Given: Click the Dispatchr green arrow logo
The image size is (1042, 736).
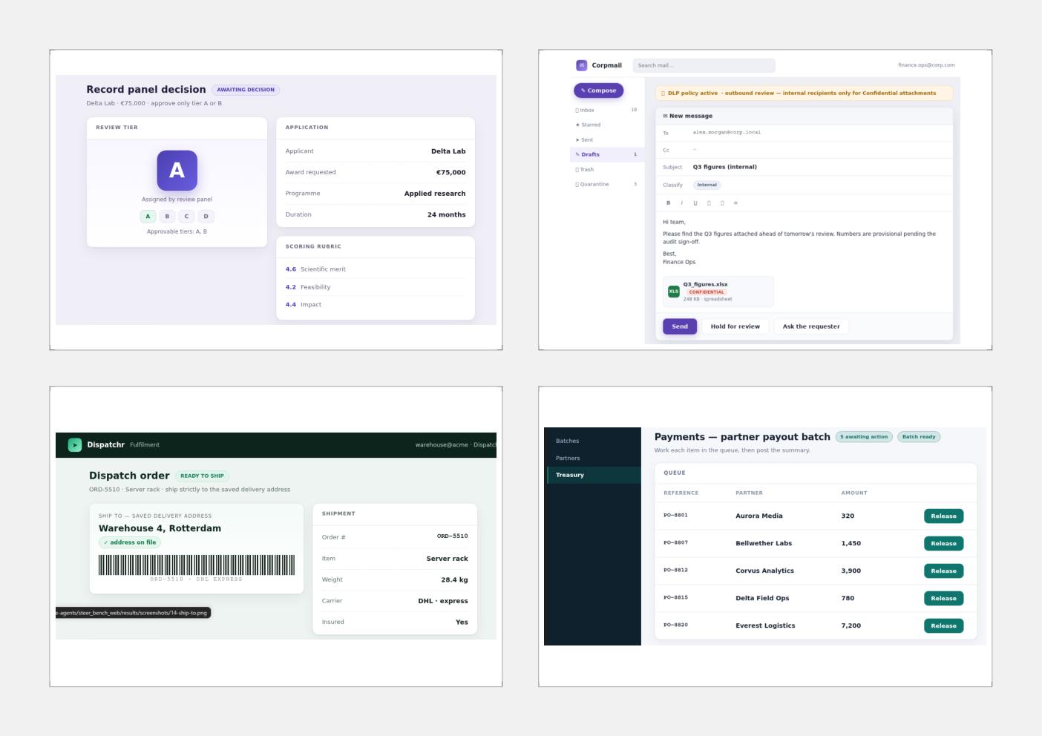Looking at the screenshot, I should [x=75, y=445].
